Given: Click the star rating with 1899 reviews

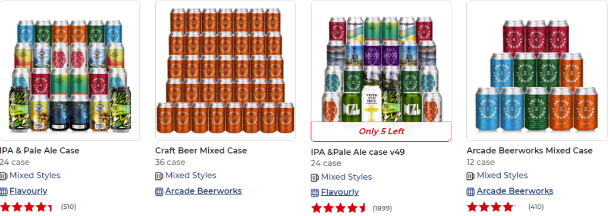Looking at the screenshot, I should [x=338, y=208].
